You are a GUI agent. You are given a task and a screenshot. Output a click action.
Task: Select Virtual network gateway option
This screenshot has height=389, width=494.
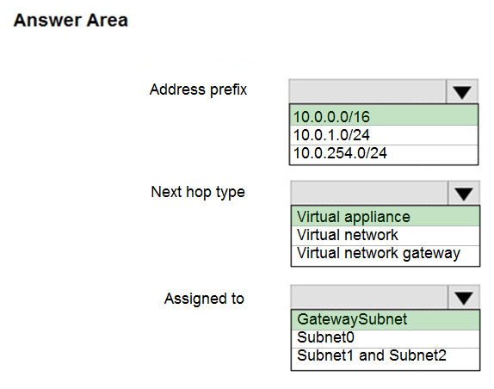pyautogui.click(x=386, y=255)
